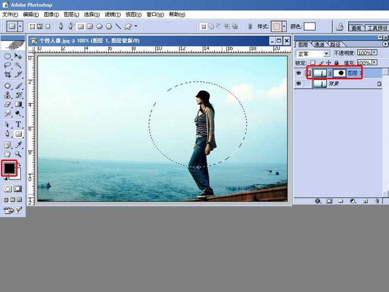
Task: Select the Lasso tool
Action: click(7, 65)
